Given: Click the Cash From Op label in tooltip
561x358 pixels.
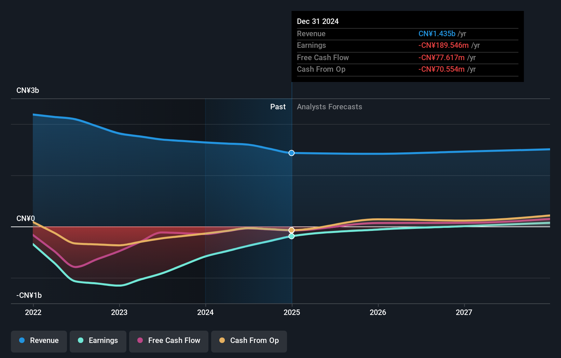Looking at the screenshot, I should pyautogui.click(x=321, y=69).
